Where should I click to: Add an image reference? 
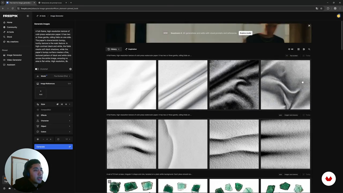pyautogui.click(x=41, y=92)
